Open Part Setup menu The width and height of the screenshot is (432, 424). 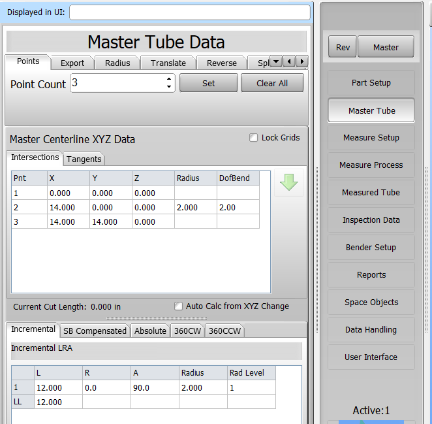(x=371, y=82)
